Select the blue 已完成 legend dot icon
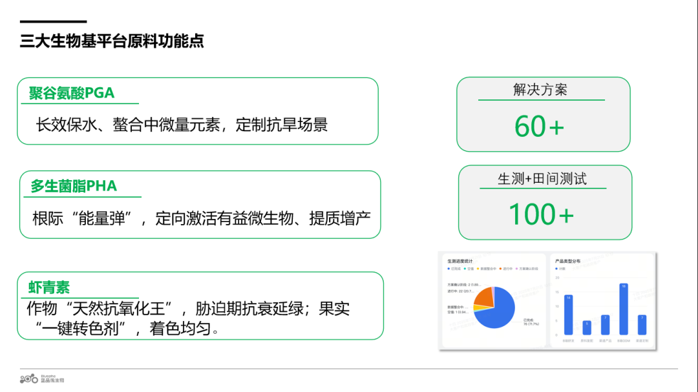The height and width of the screenshot is (392, 698). [448, 269]
